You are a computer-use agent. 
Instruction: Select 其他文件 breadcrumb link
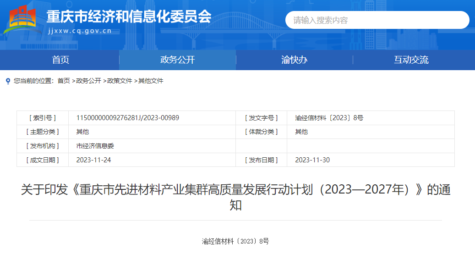[x=151, y=81]
